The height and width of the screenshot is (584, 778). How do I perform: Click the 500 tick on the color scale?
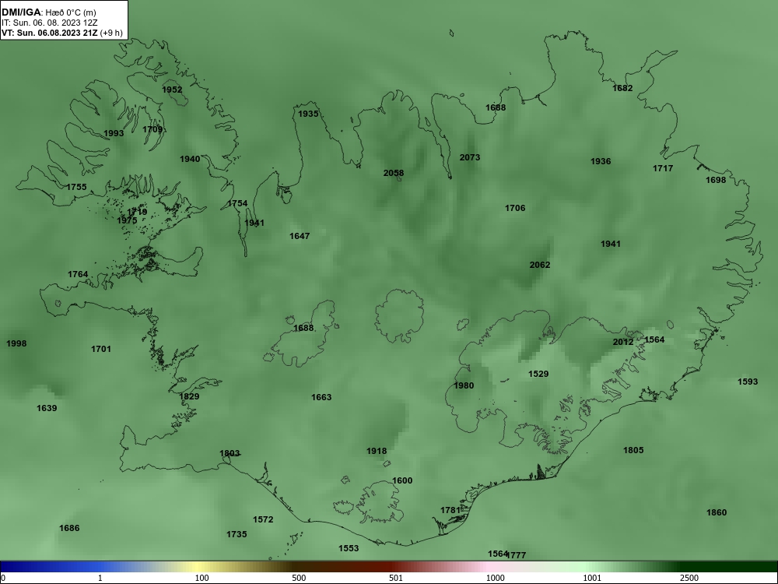click(300, 578)
